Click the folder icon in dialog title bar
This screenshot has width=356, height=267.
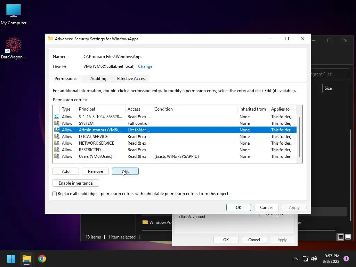click(x=50, y=39)
